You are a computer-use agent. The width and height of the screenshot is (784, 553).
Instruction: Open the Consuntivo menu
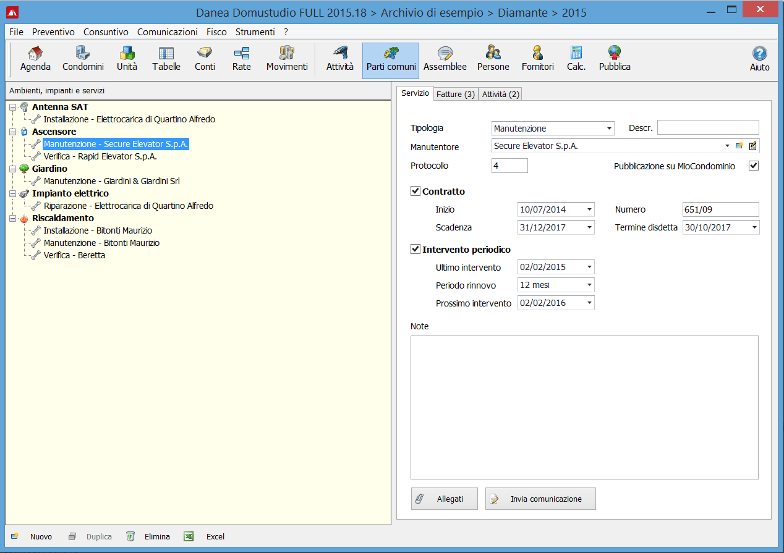click(x=106, y=32)
